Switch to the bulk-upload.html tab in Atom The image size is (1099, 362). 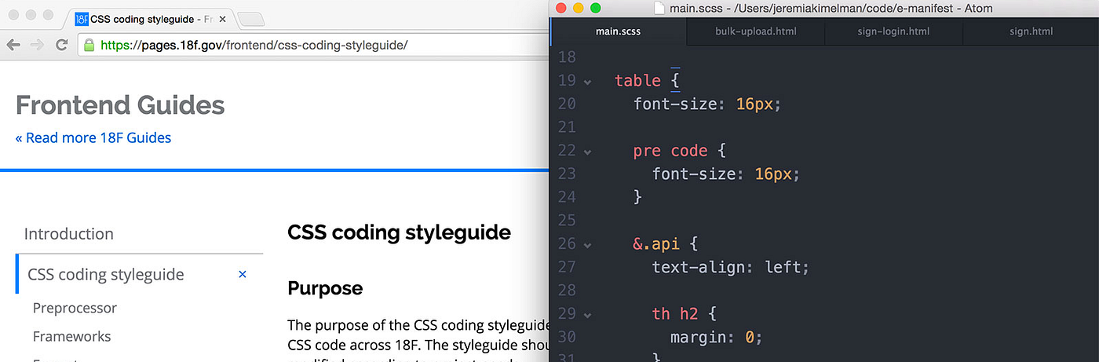(755, 31)
